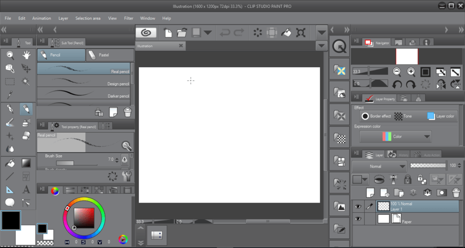Create a new file from command bar
This screenshot has width=465, height=248.
[168, 32]
